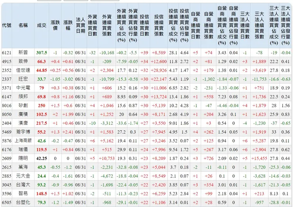
Task: Select stock code 5371
Action: click(7, 88)
